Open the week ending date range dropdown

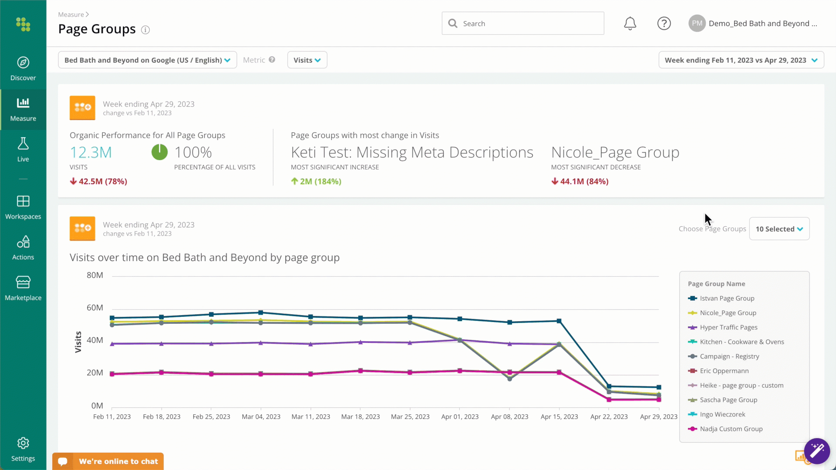pyautogui.click(x=741, y=60)
